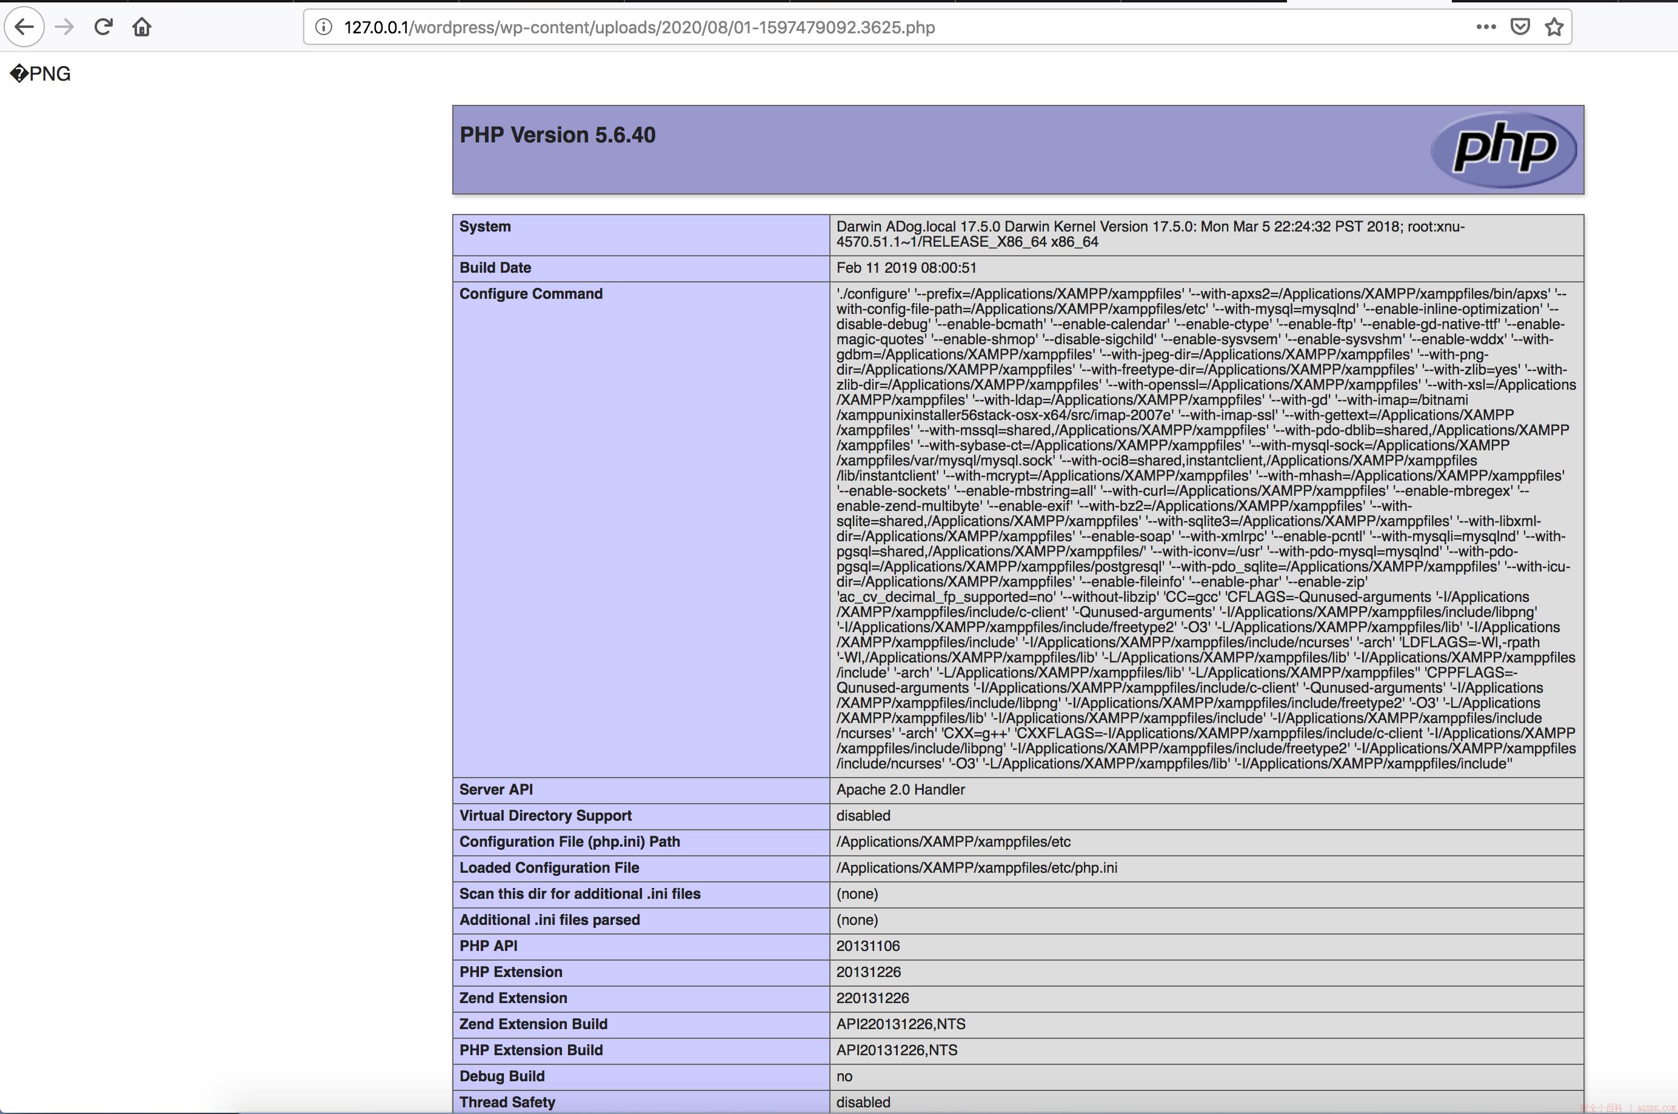Select the Zend Extension Build label
Screen dimensions: 1678x1114
tap(533, 1024)
